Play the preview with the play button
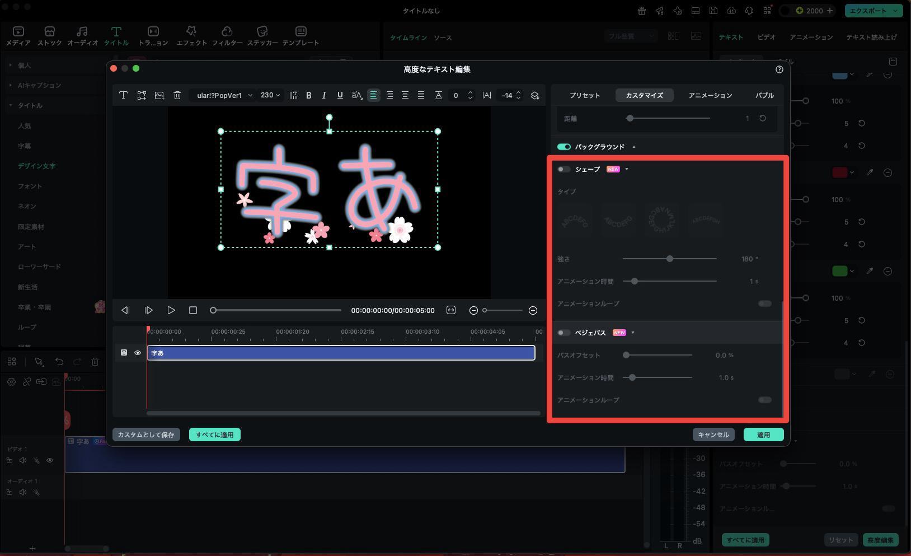The width and height of the screenshot is (911, 556). tap(171, 310)
